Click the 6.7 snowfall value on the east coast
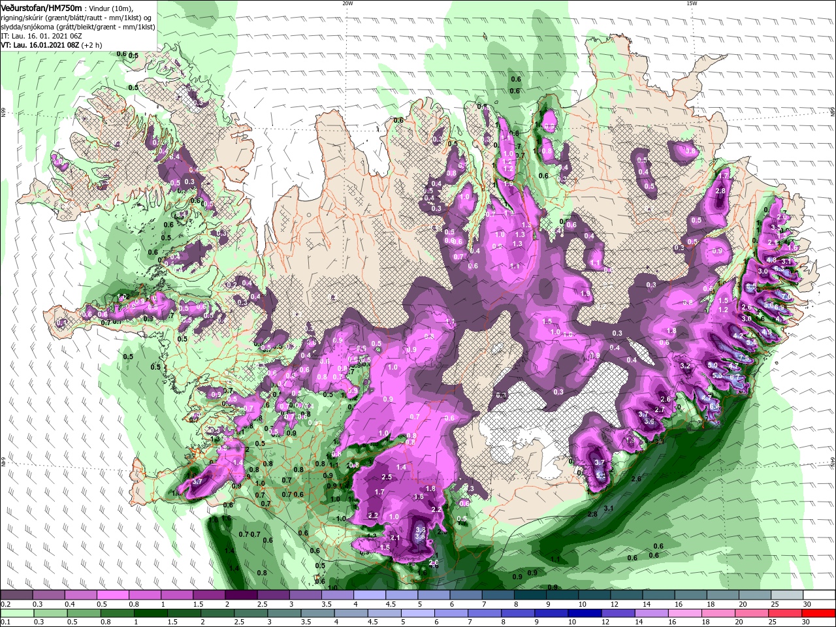836x627 pixels. click(x=734, y=377)
